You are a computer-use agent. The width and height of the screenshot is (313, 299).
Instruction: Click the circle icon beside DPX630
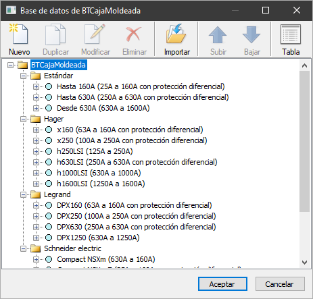pyautogui.click(x=49, y=227)
